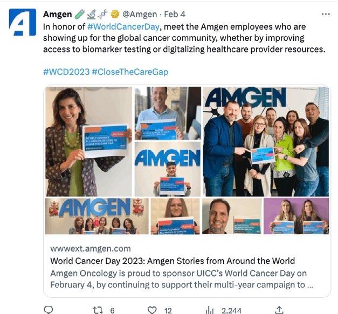Like the tweet with the heart icon
This screenshot has height=314, width=338.
152,310
